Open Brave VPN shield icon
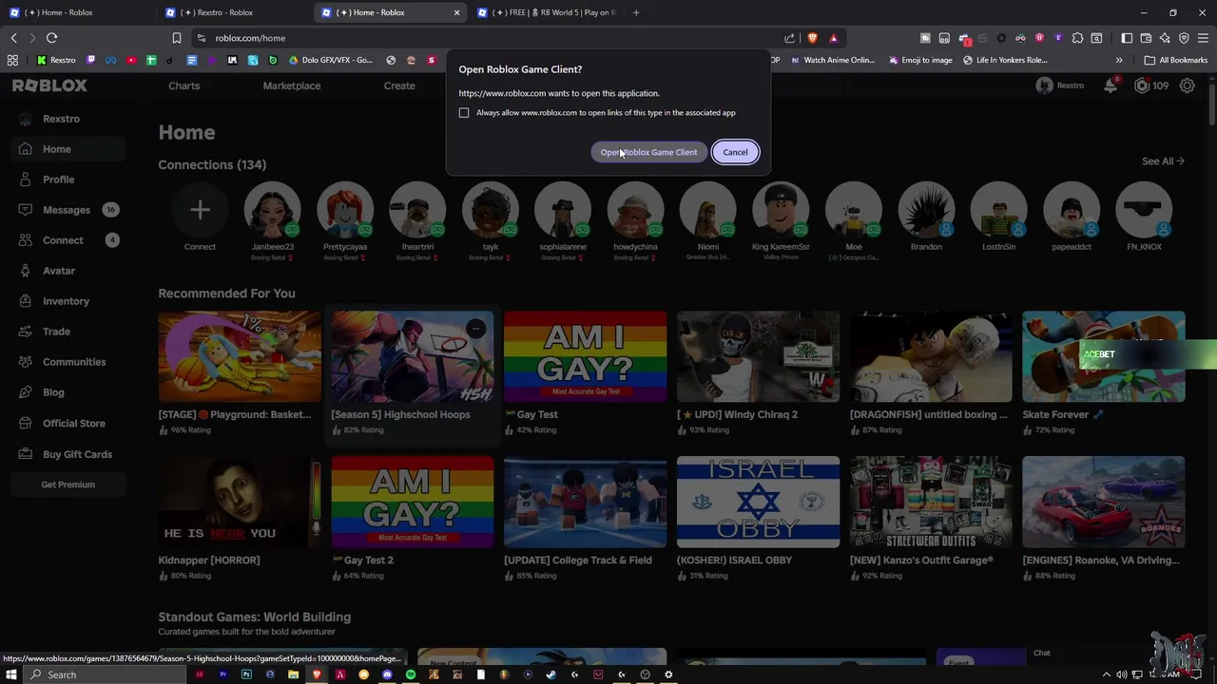Image resolution: width=1217 pixels, height=684 pixels. [1184, 38]
